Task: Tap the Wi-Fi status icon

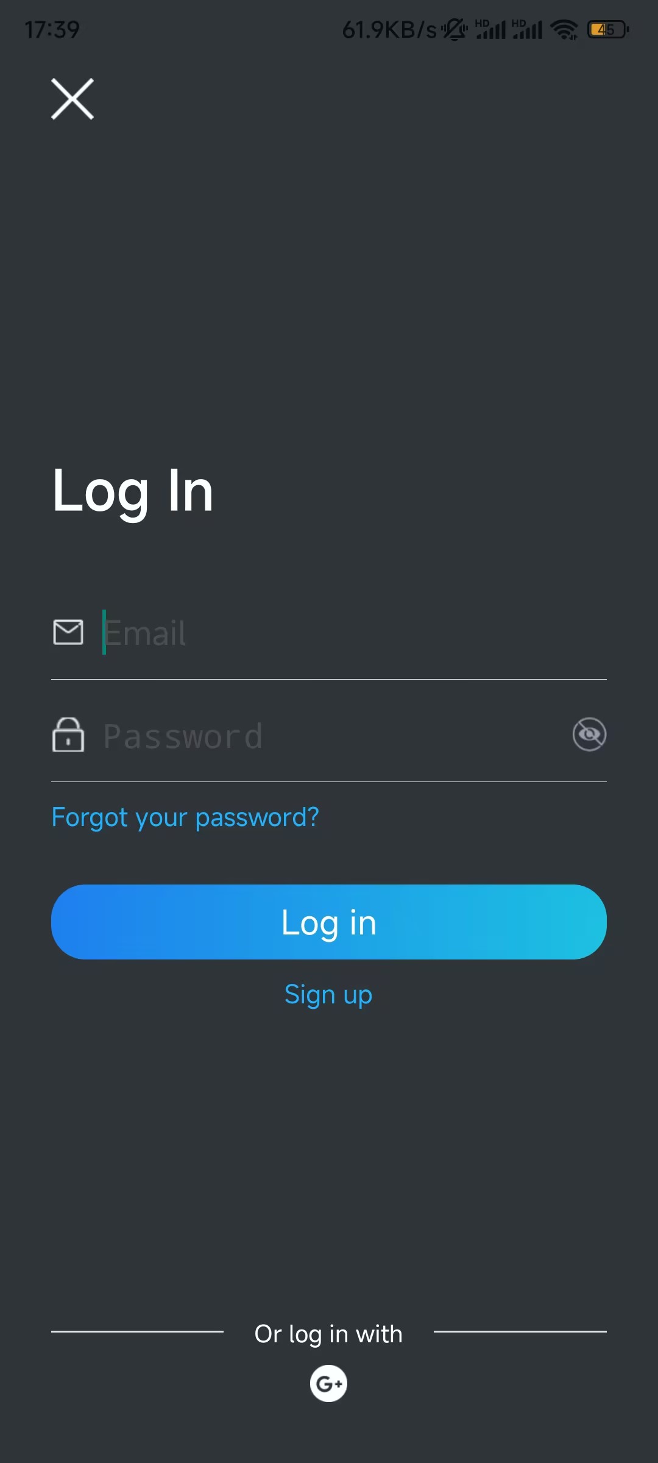Action: pyautogui.click(x=565, y=29)
